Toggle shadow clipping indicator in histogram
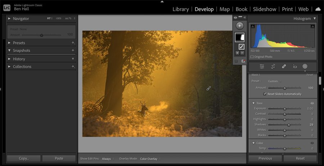 click(253, 26)
